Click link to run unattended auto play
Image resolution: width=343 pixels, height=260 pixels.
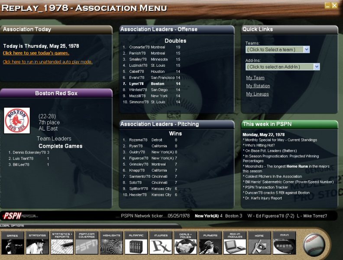48,62
